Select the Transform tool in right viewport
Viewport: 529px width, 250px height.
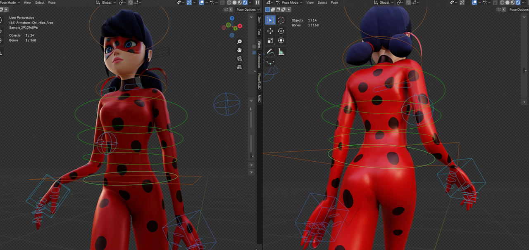click(x=281, y=40)
